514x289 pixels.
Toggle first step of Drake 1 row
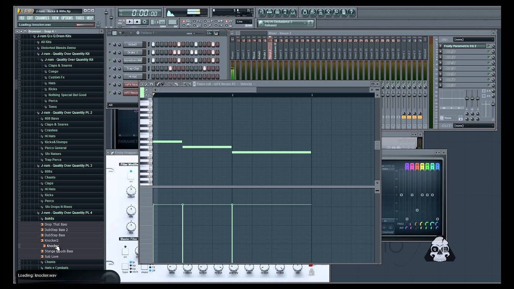pos(153,53)
